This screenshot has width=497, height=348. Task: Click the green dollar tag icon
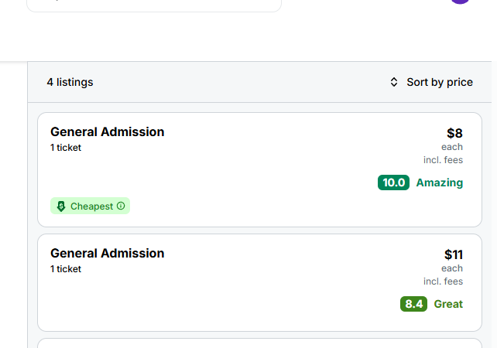[x=61, y=206]
